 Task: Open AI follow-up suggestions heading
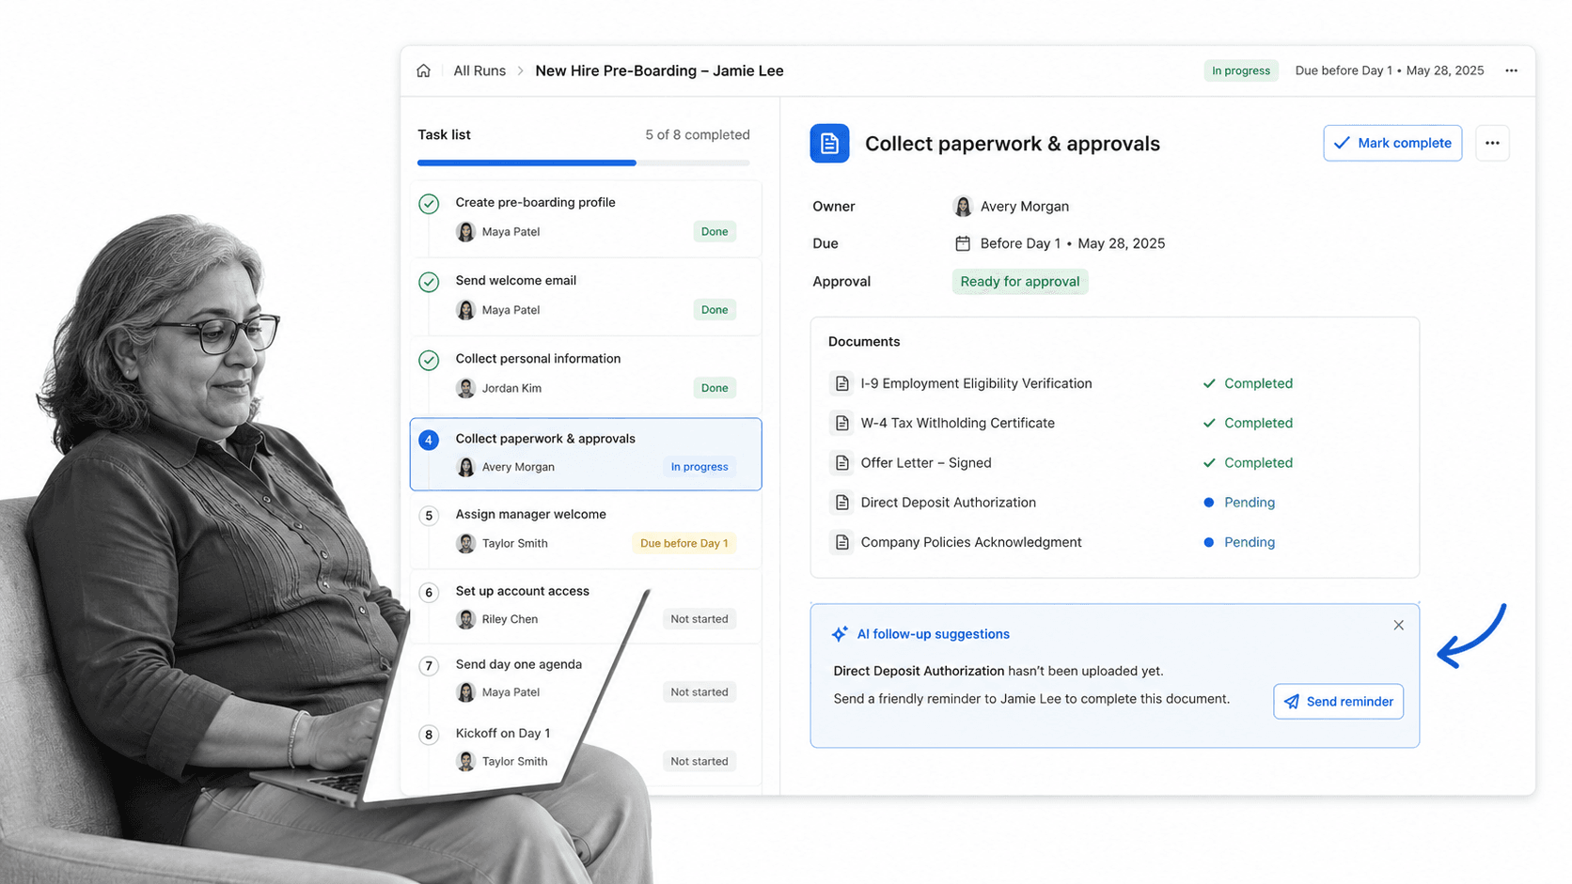(x=933, y=634)
